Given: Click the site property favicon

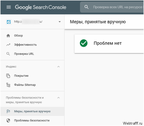Looking at the screenshot, I should click(9, 22).
